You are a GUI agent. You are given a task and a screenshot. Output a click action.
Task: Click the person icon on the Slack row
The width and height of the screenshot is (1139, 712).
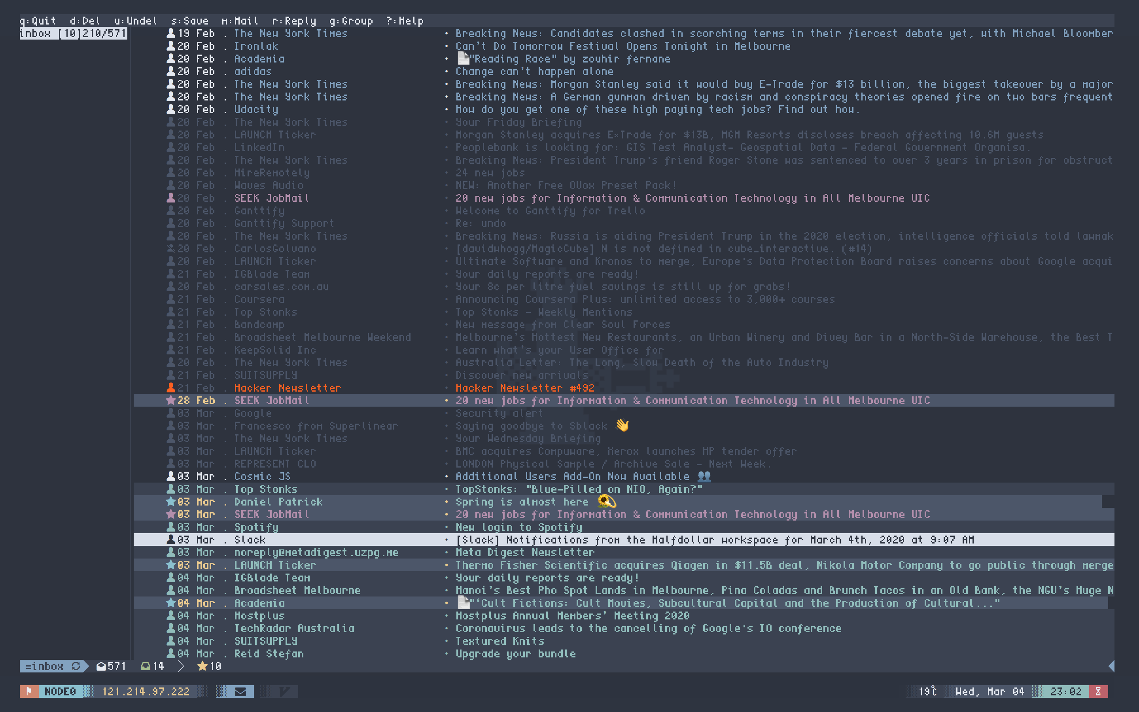coord(171,540)
